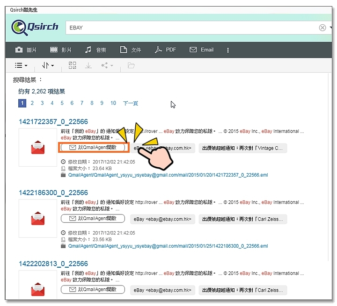This screenshot has height=306, width=337.
Task: Filter results by 文件 (documents)
Action: pyautogui.click(x=131, y=50)
